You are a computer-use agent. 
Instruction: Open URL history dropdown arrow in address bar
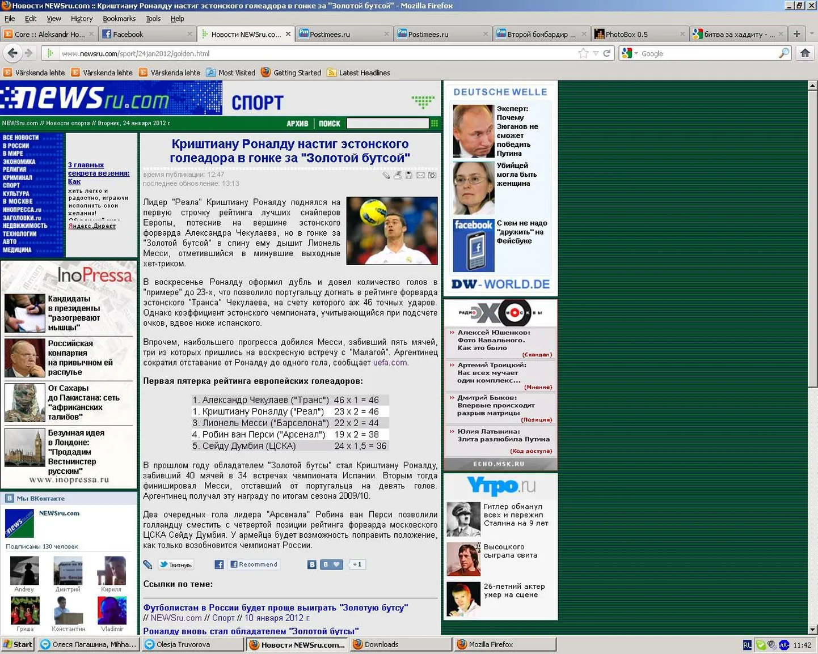coord(596,53)
